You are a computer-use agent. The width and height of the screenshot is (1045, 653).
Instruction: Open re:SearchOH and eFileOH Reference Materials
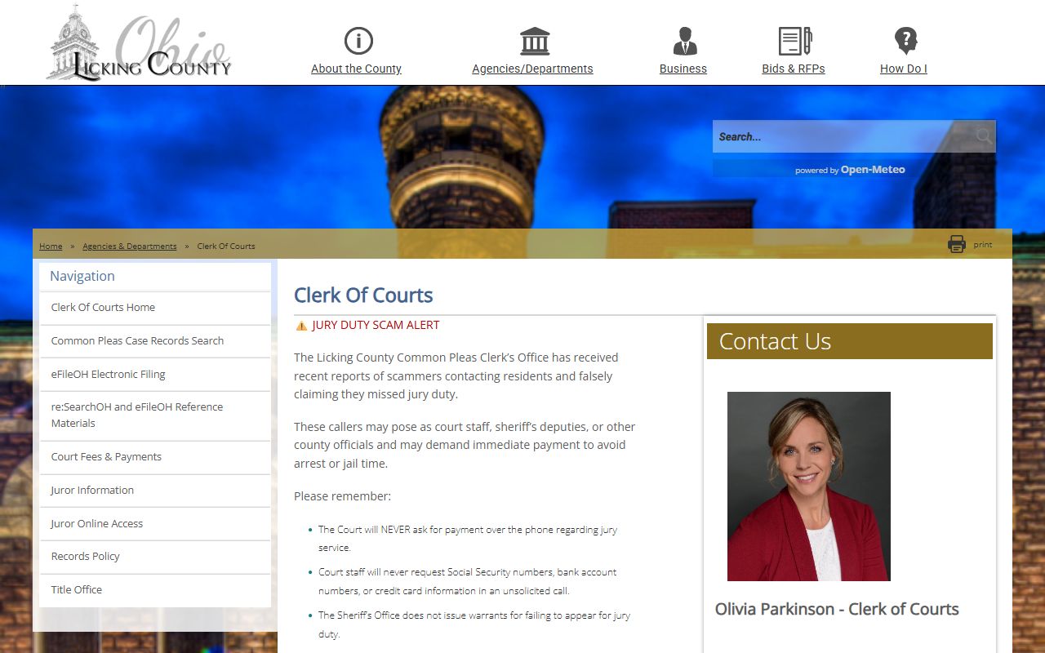pyautogui.click(x=155, y=415)
